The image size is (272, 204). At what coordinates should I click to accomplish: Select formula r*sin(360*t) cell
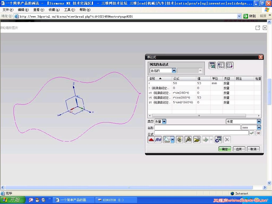(x=184, y=93)
